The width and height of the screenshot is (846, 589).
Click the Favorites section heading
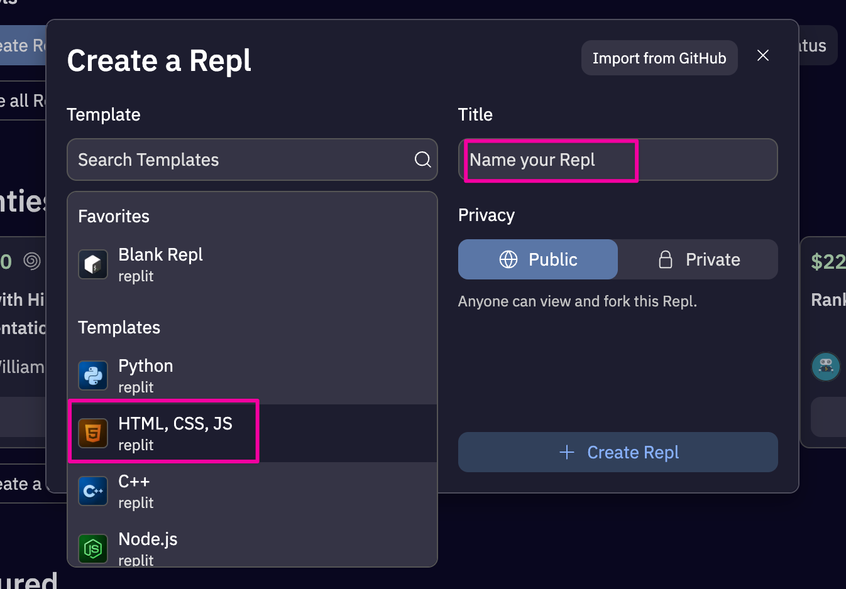[114, 216]
